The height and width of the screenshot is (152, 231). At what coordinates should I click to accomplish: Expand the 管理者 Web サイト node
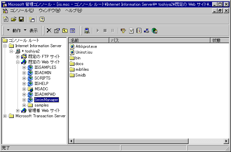click(x=18, y=111)
